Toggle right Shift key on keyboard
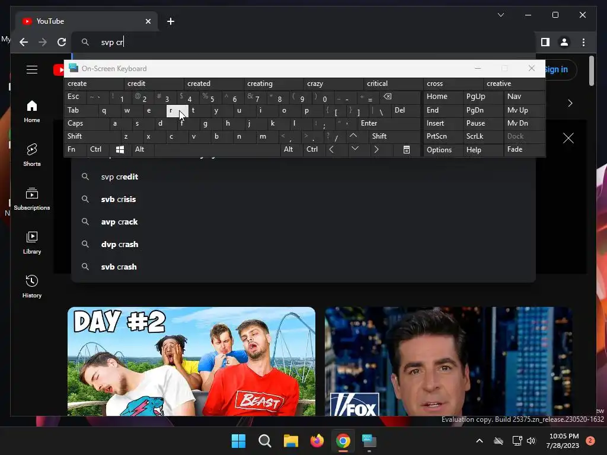This screenshot has width=607, height=455. [x=394, y=136]
